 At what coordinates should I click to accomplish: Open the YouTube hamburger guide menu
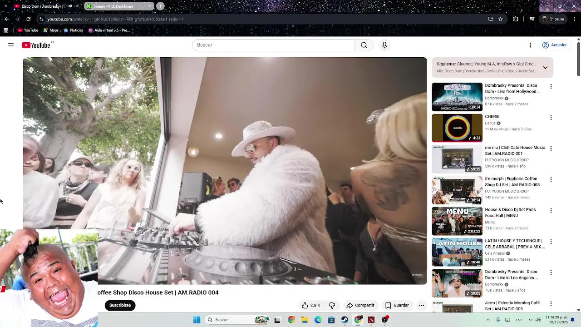tap(11, 45)
